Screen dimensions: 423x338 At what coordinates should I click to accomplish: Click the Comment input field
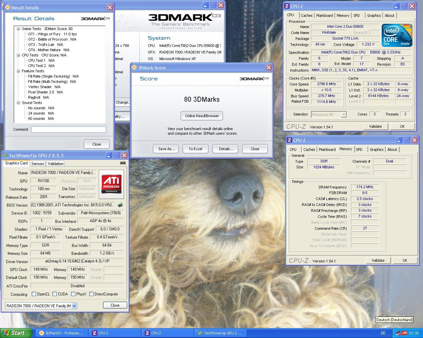tap(69, 129)
